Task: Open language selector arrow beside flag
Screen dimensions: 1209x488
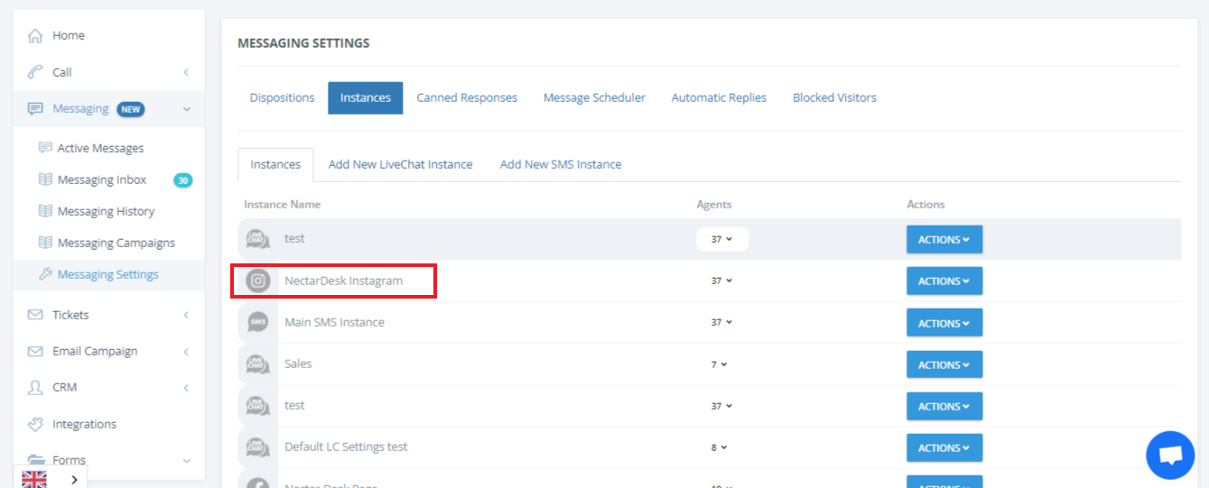Action: click(74, 479)
